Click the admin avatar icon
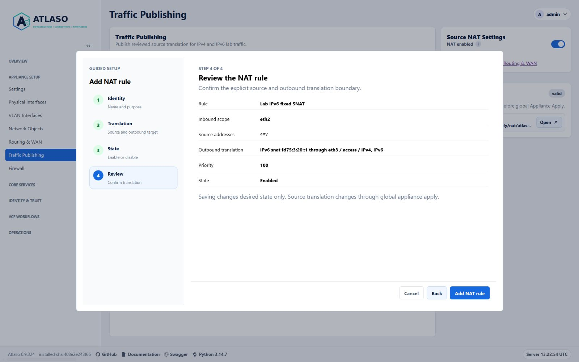This screenshot has height=362, width=579. tap(540, 14)
